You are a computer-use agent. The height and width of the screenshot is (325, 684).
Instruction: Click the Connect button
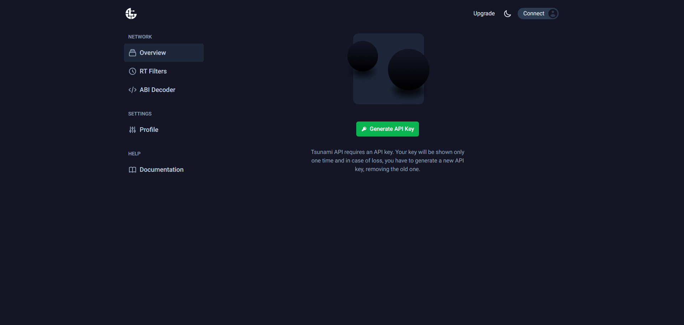point(538,14)
